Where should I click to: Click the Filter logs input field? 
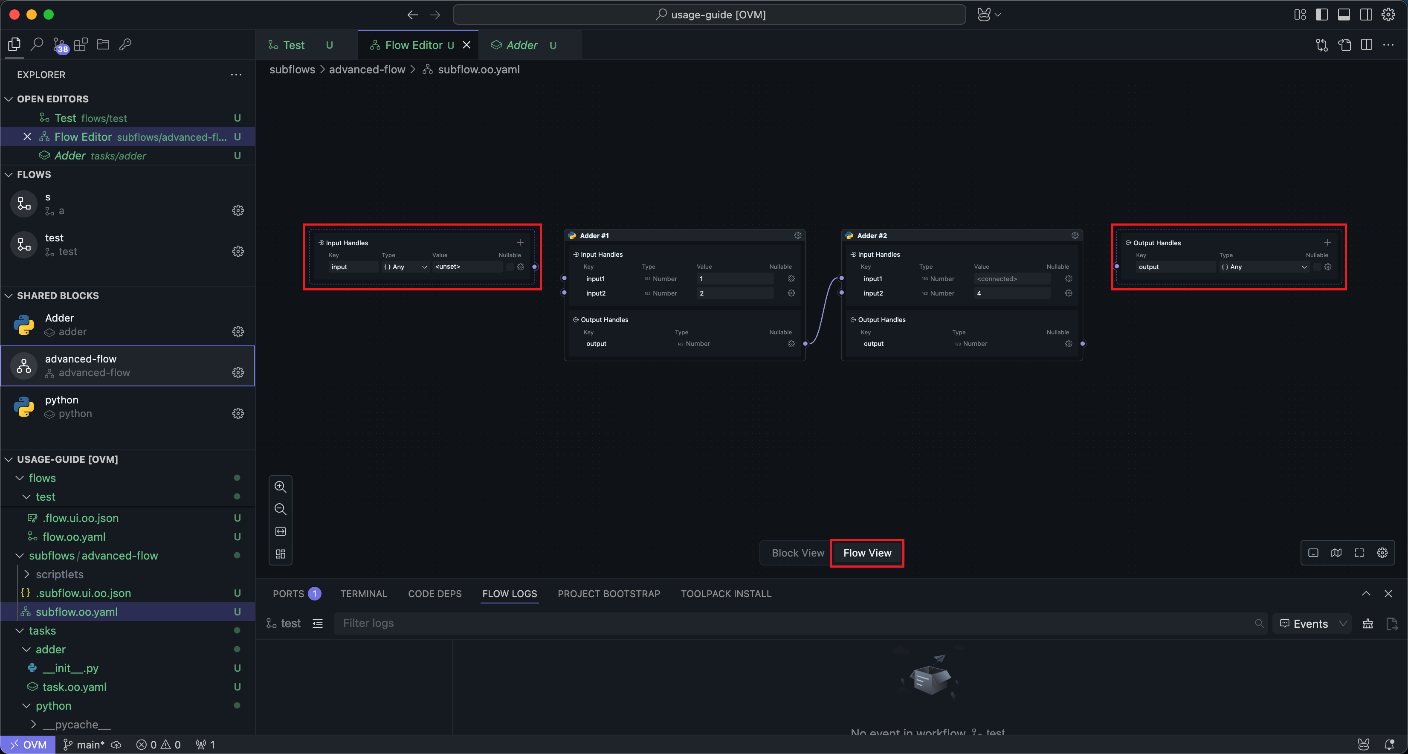tap(793, 623)
